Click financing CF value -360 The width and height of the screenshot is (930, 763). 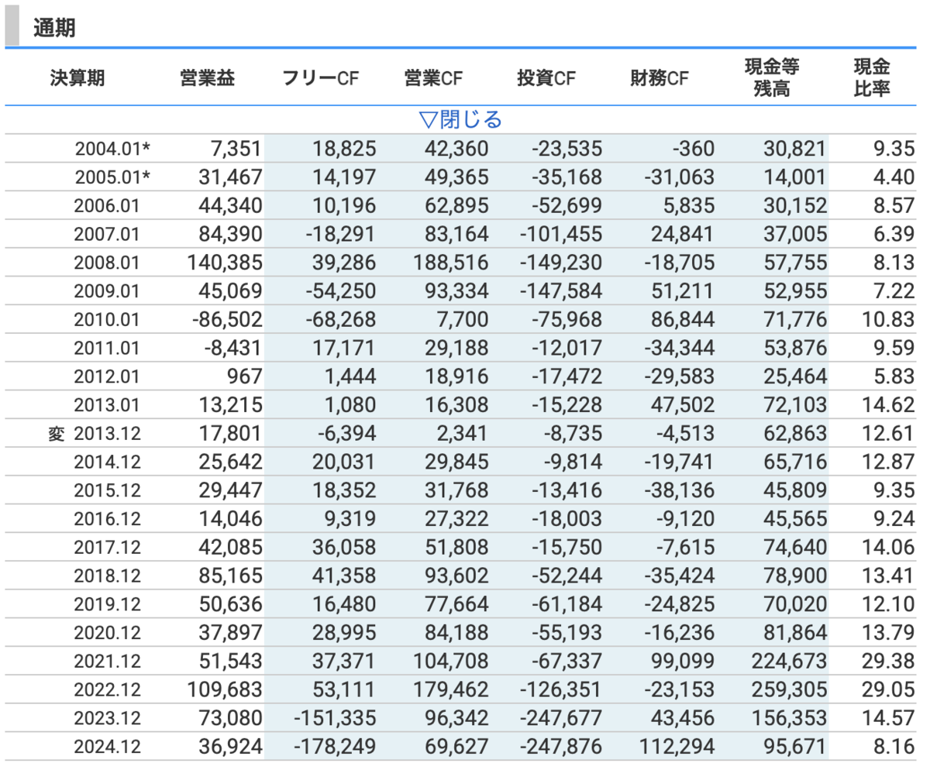pos(693,150)
